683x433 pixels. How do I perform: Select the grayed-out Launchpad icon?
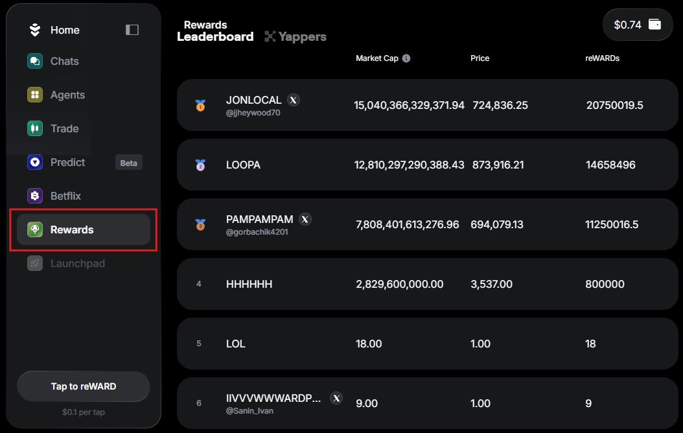[34, 263]
